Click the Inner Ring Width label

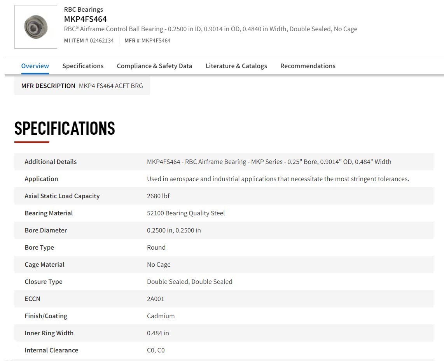[x=49, y=333]
